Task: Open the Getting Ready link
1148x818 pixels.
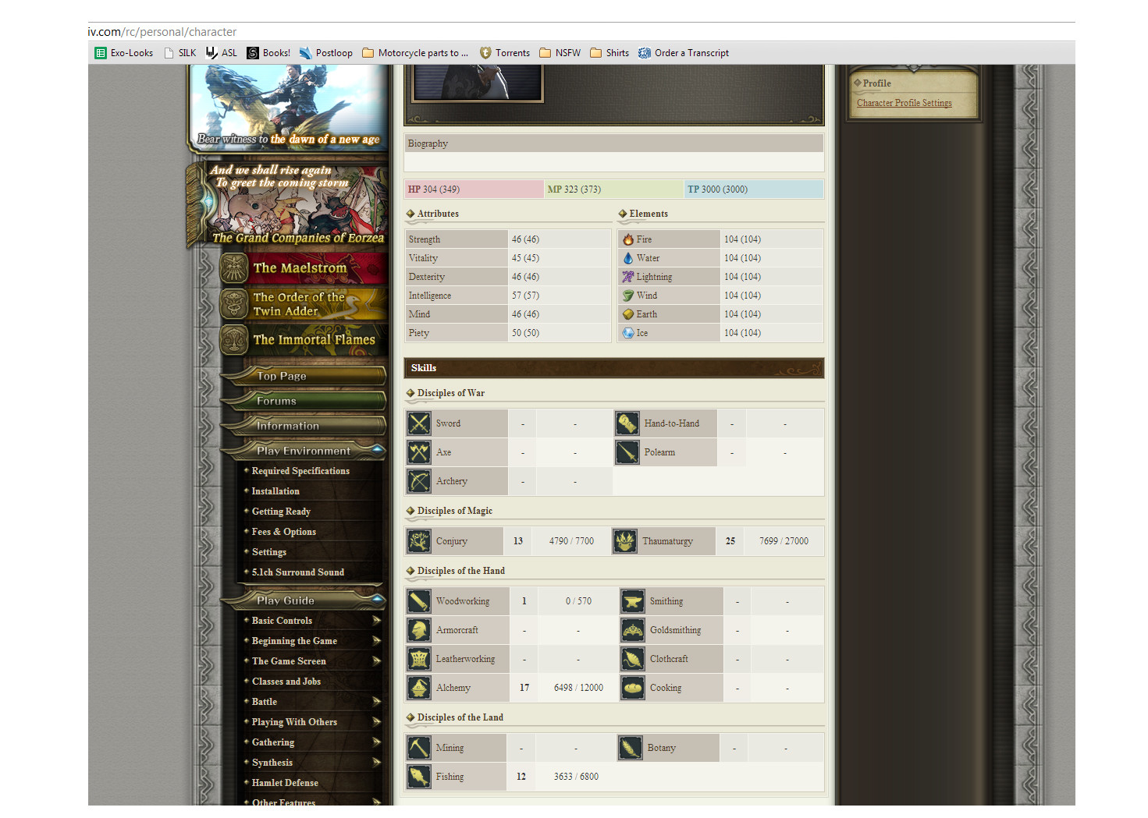Action: click(x=281, y=512)
